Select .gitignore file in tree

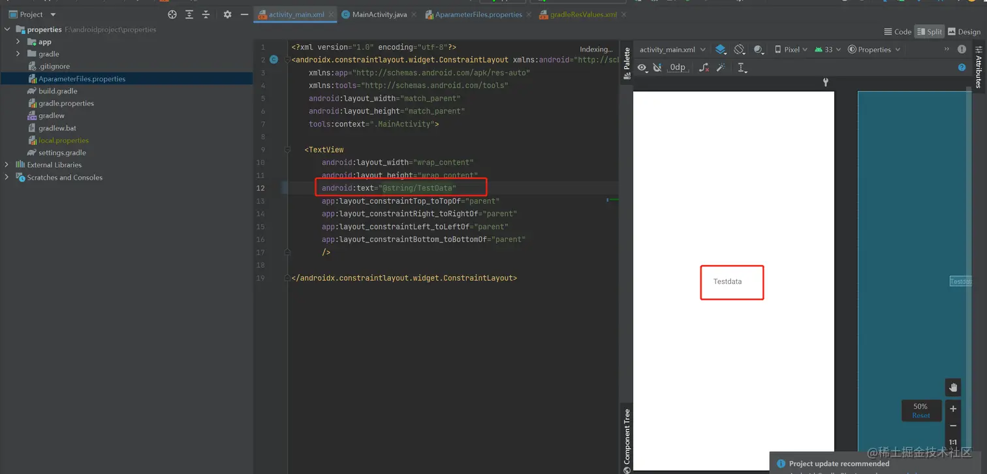coord(54,66)
